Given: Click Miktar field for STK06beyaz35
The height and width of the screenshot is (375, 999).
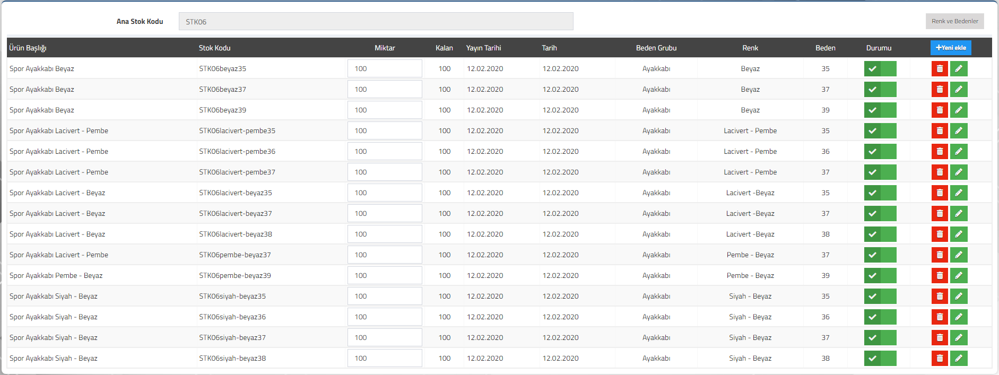Looking at the screenshot, I should point(385,69).
